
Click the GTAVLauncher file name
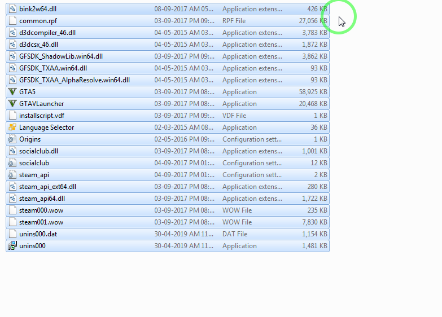coord(42,104)
